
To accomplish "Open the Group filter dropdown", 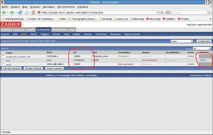I will (x=202, y=48).
